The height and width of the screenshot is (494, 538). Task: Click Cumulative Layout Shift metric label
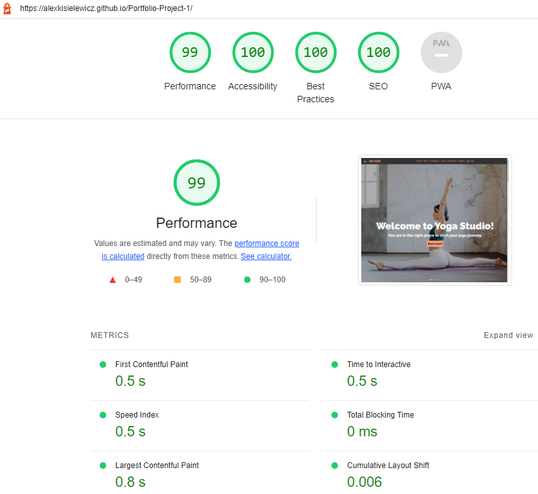[x=388, y=465]
